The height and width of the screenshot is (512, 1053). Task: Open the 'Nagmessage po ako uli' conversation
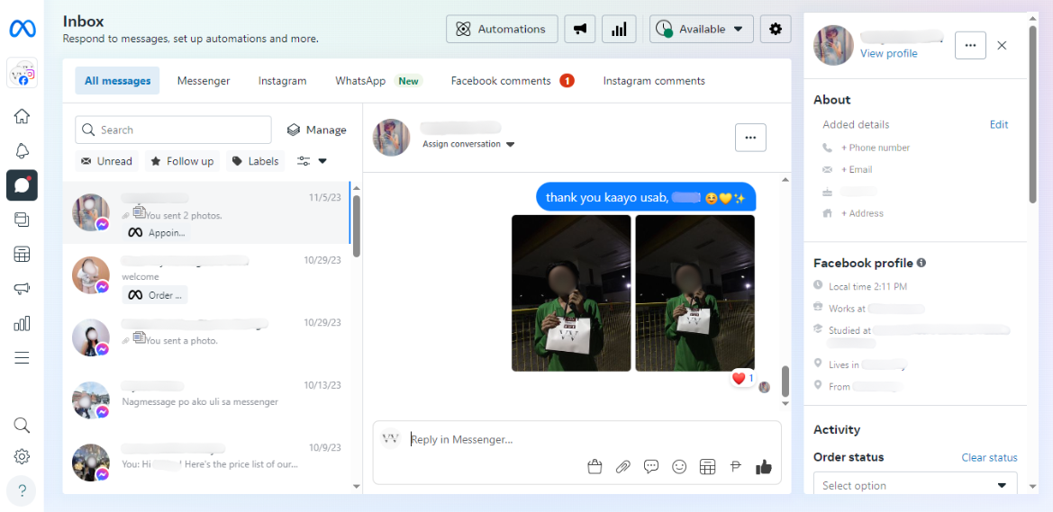207,400
